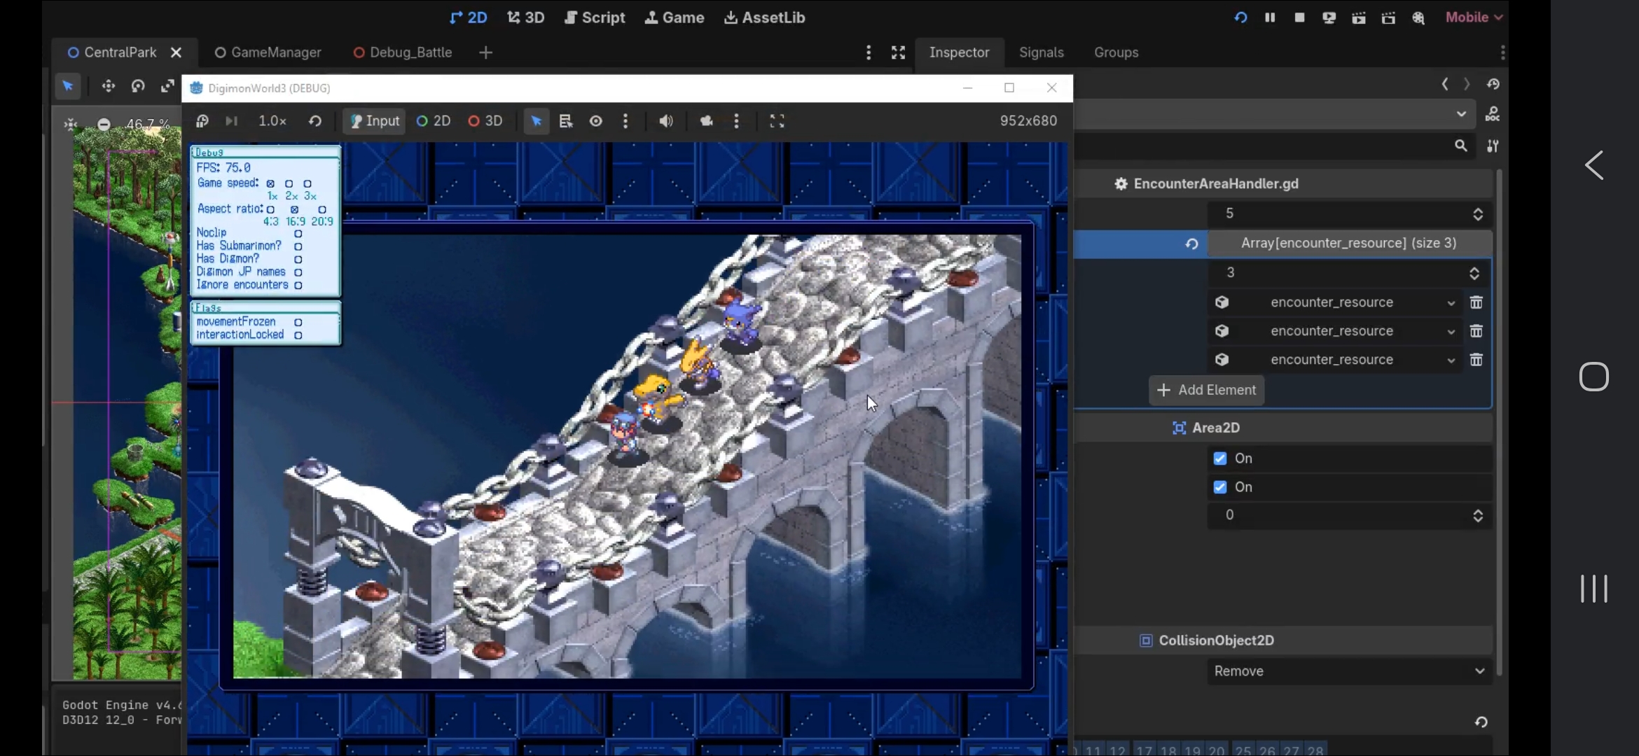Run a specific scene via the top-bar icon
This screenshot has height=756, width=1639.
[x=1388, y=17]
